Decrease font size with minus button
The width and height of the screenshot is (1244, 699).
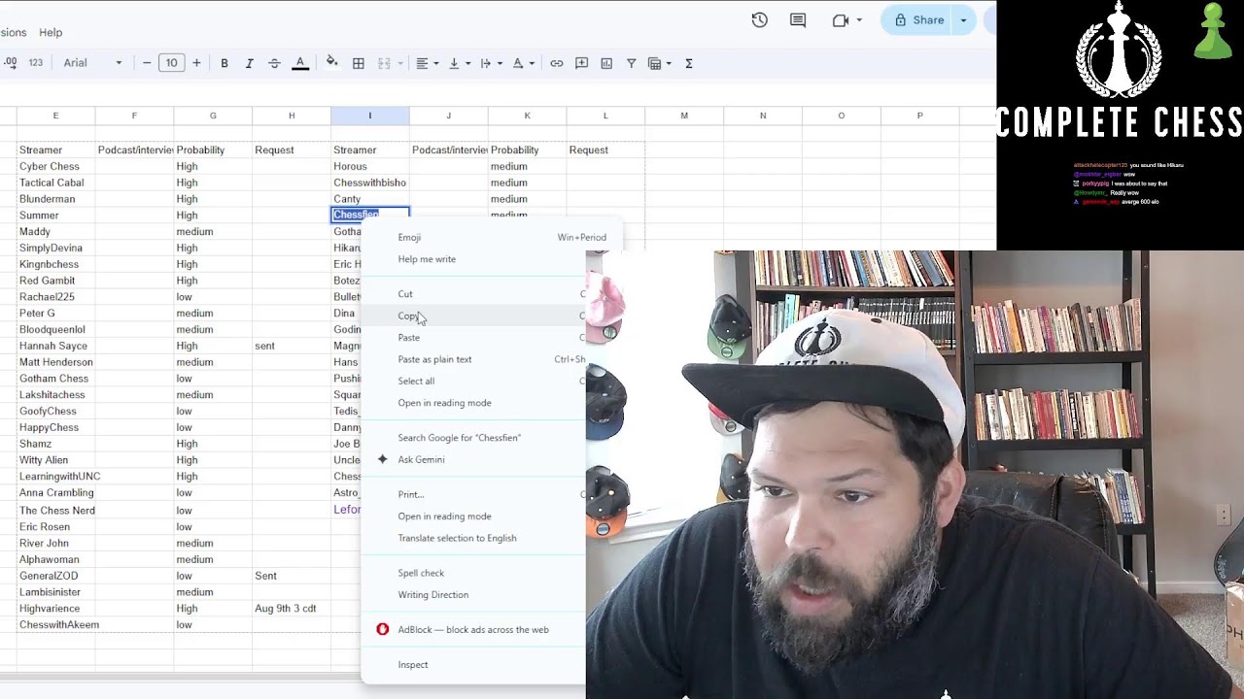point(147,63)
